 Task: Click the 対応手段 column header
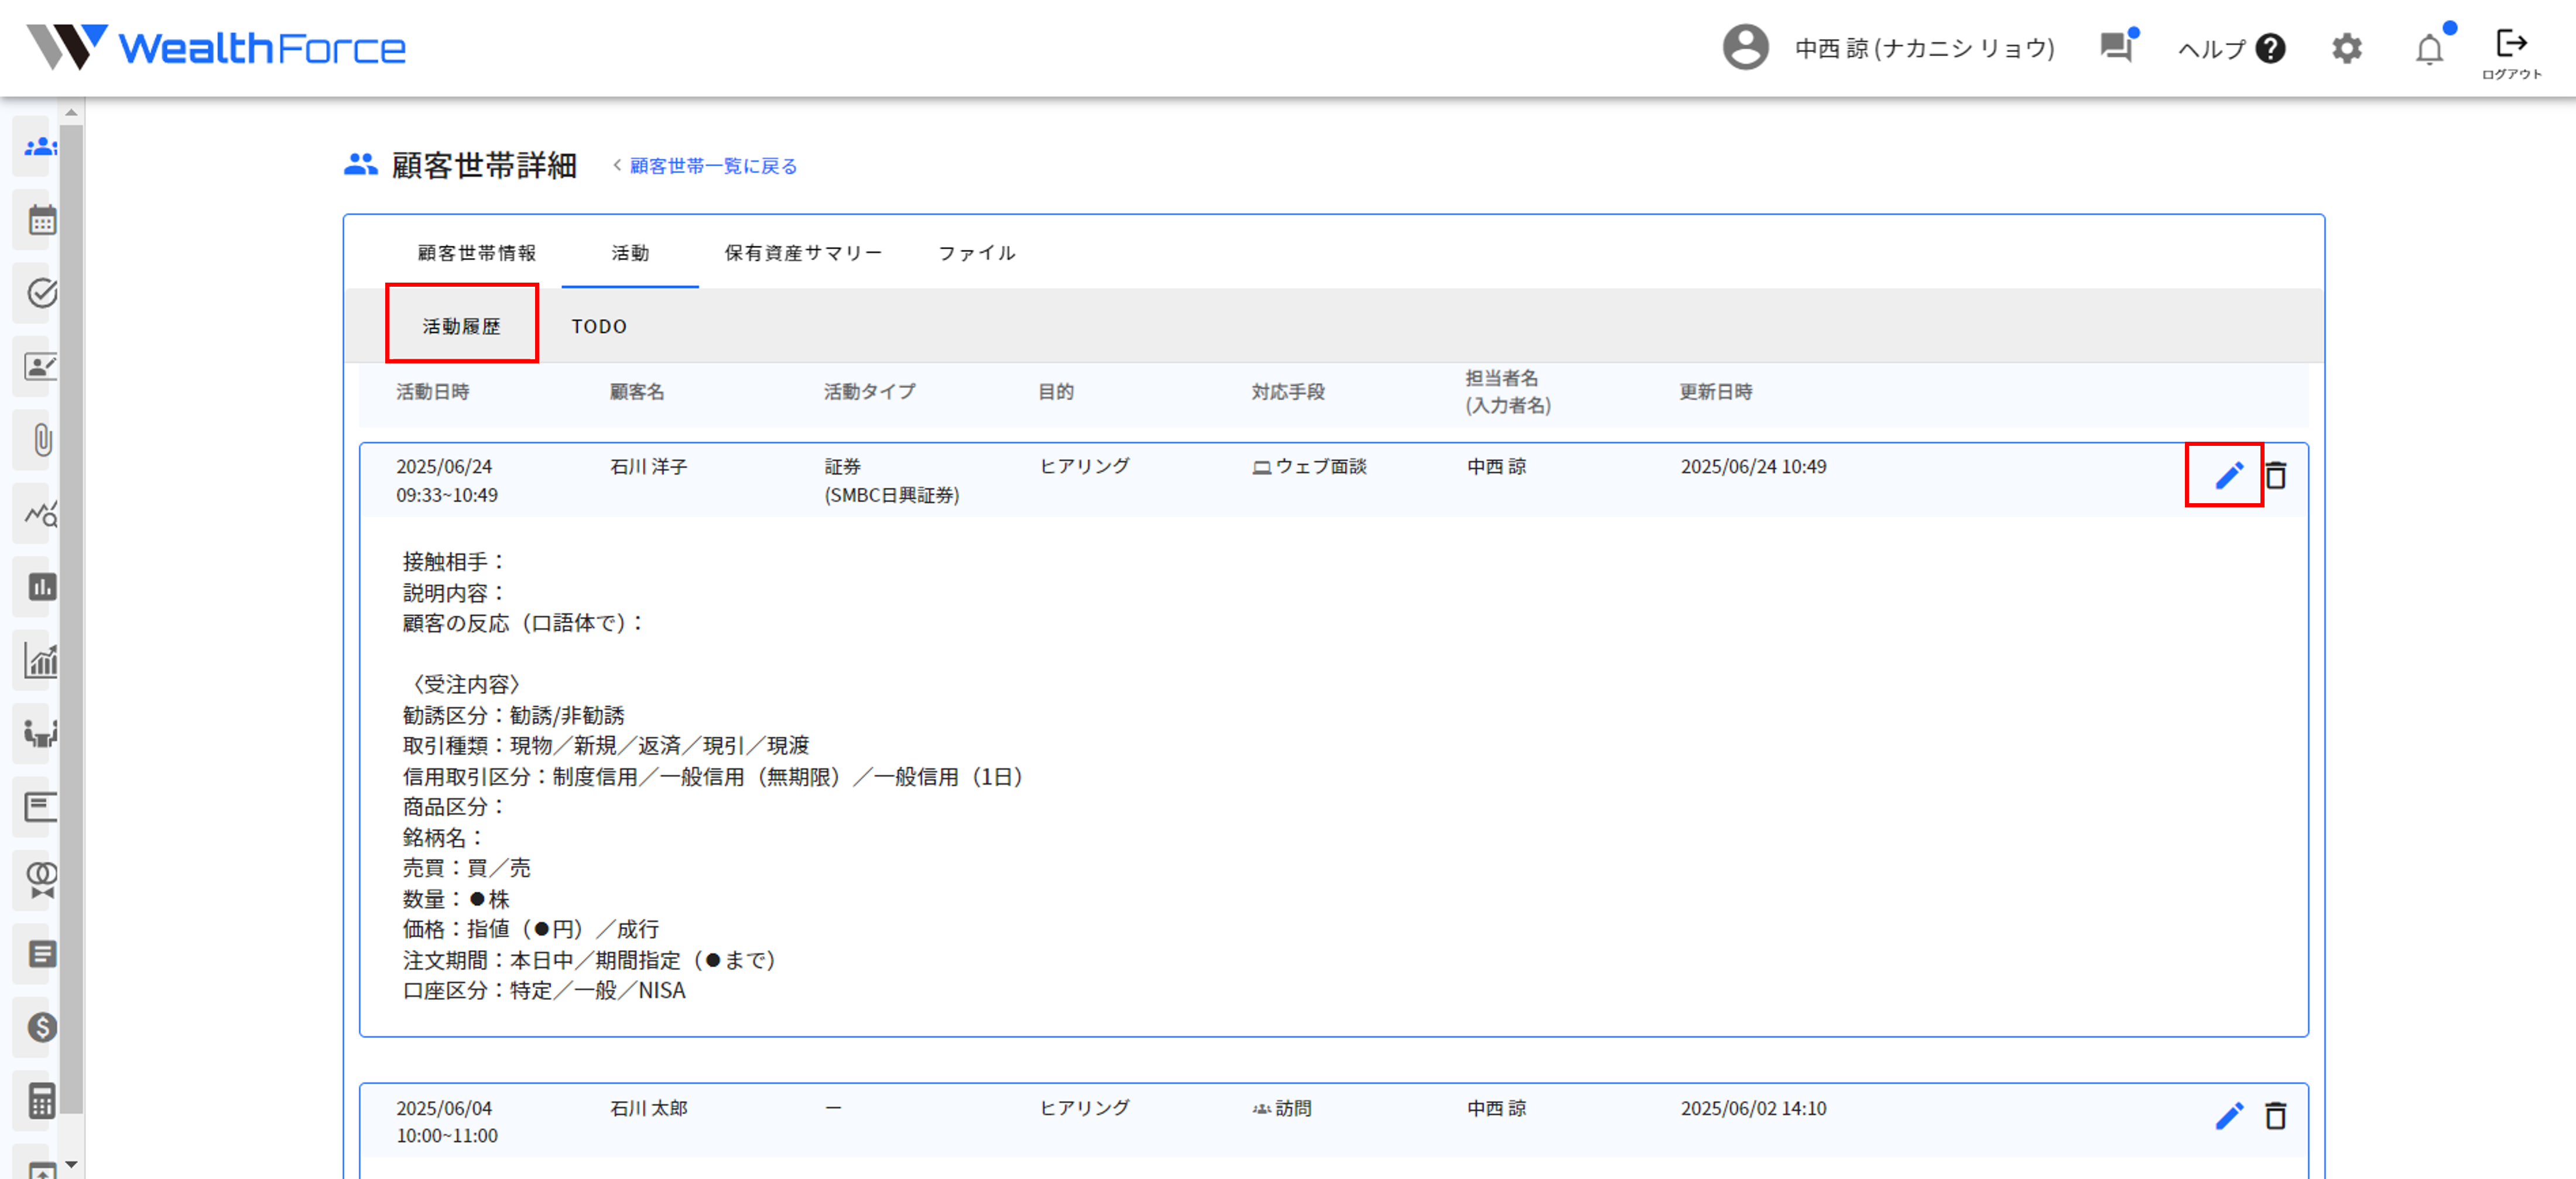click(1288, 391)
